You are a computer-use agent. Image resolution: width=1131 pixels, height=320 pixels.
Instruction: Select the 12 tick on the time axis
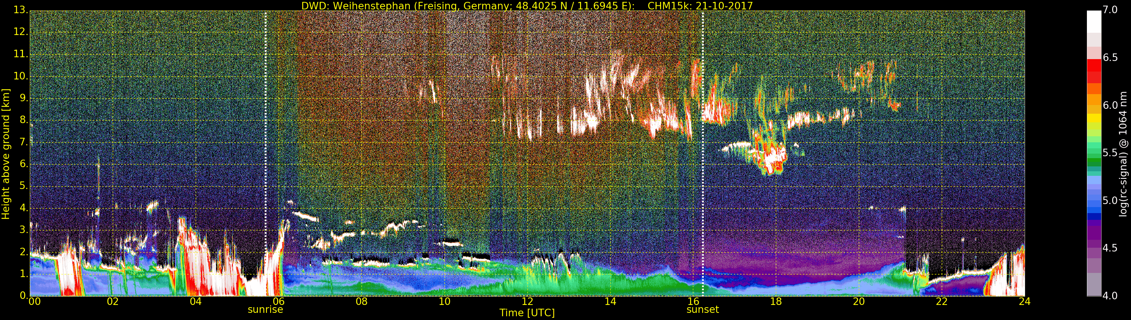click(x=527, y=301)
